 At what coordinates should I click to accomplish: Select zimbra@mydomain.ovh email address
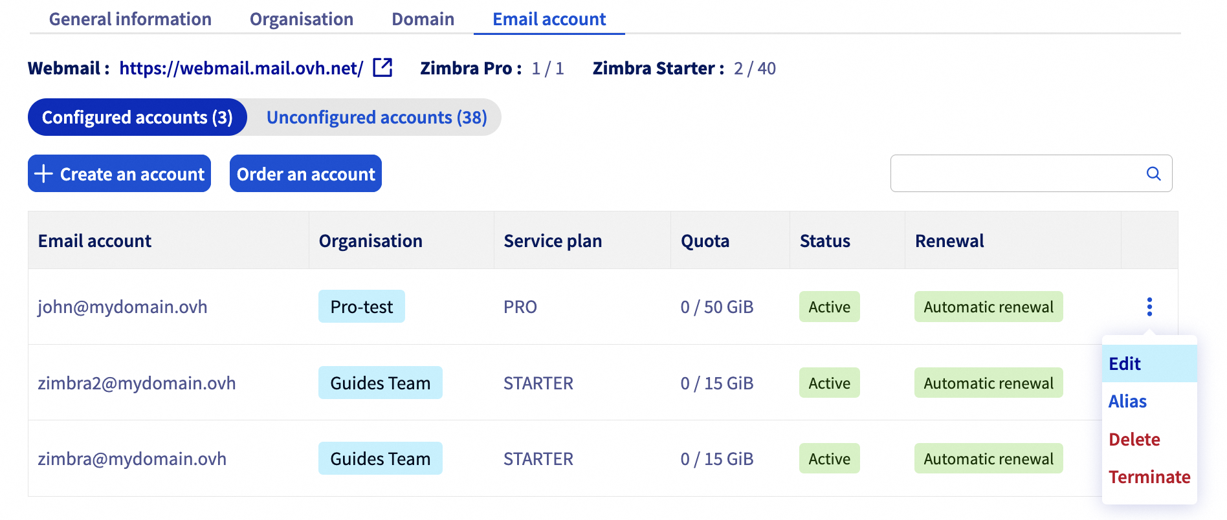[x=132, y=459]
